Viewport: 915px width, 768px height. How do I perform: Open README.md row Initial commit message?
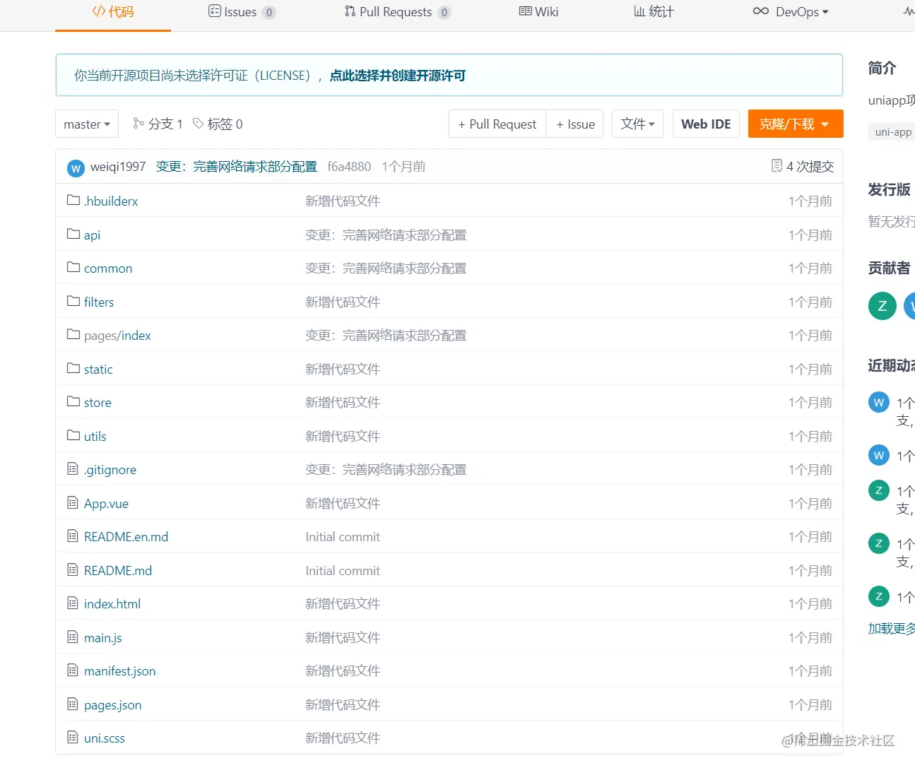point(343,571)
